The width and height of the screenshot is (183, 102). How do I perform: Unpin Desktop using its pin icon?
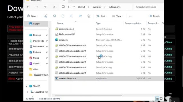pos(47,35)
